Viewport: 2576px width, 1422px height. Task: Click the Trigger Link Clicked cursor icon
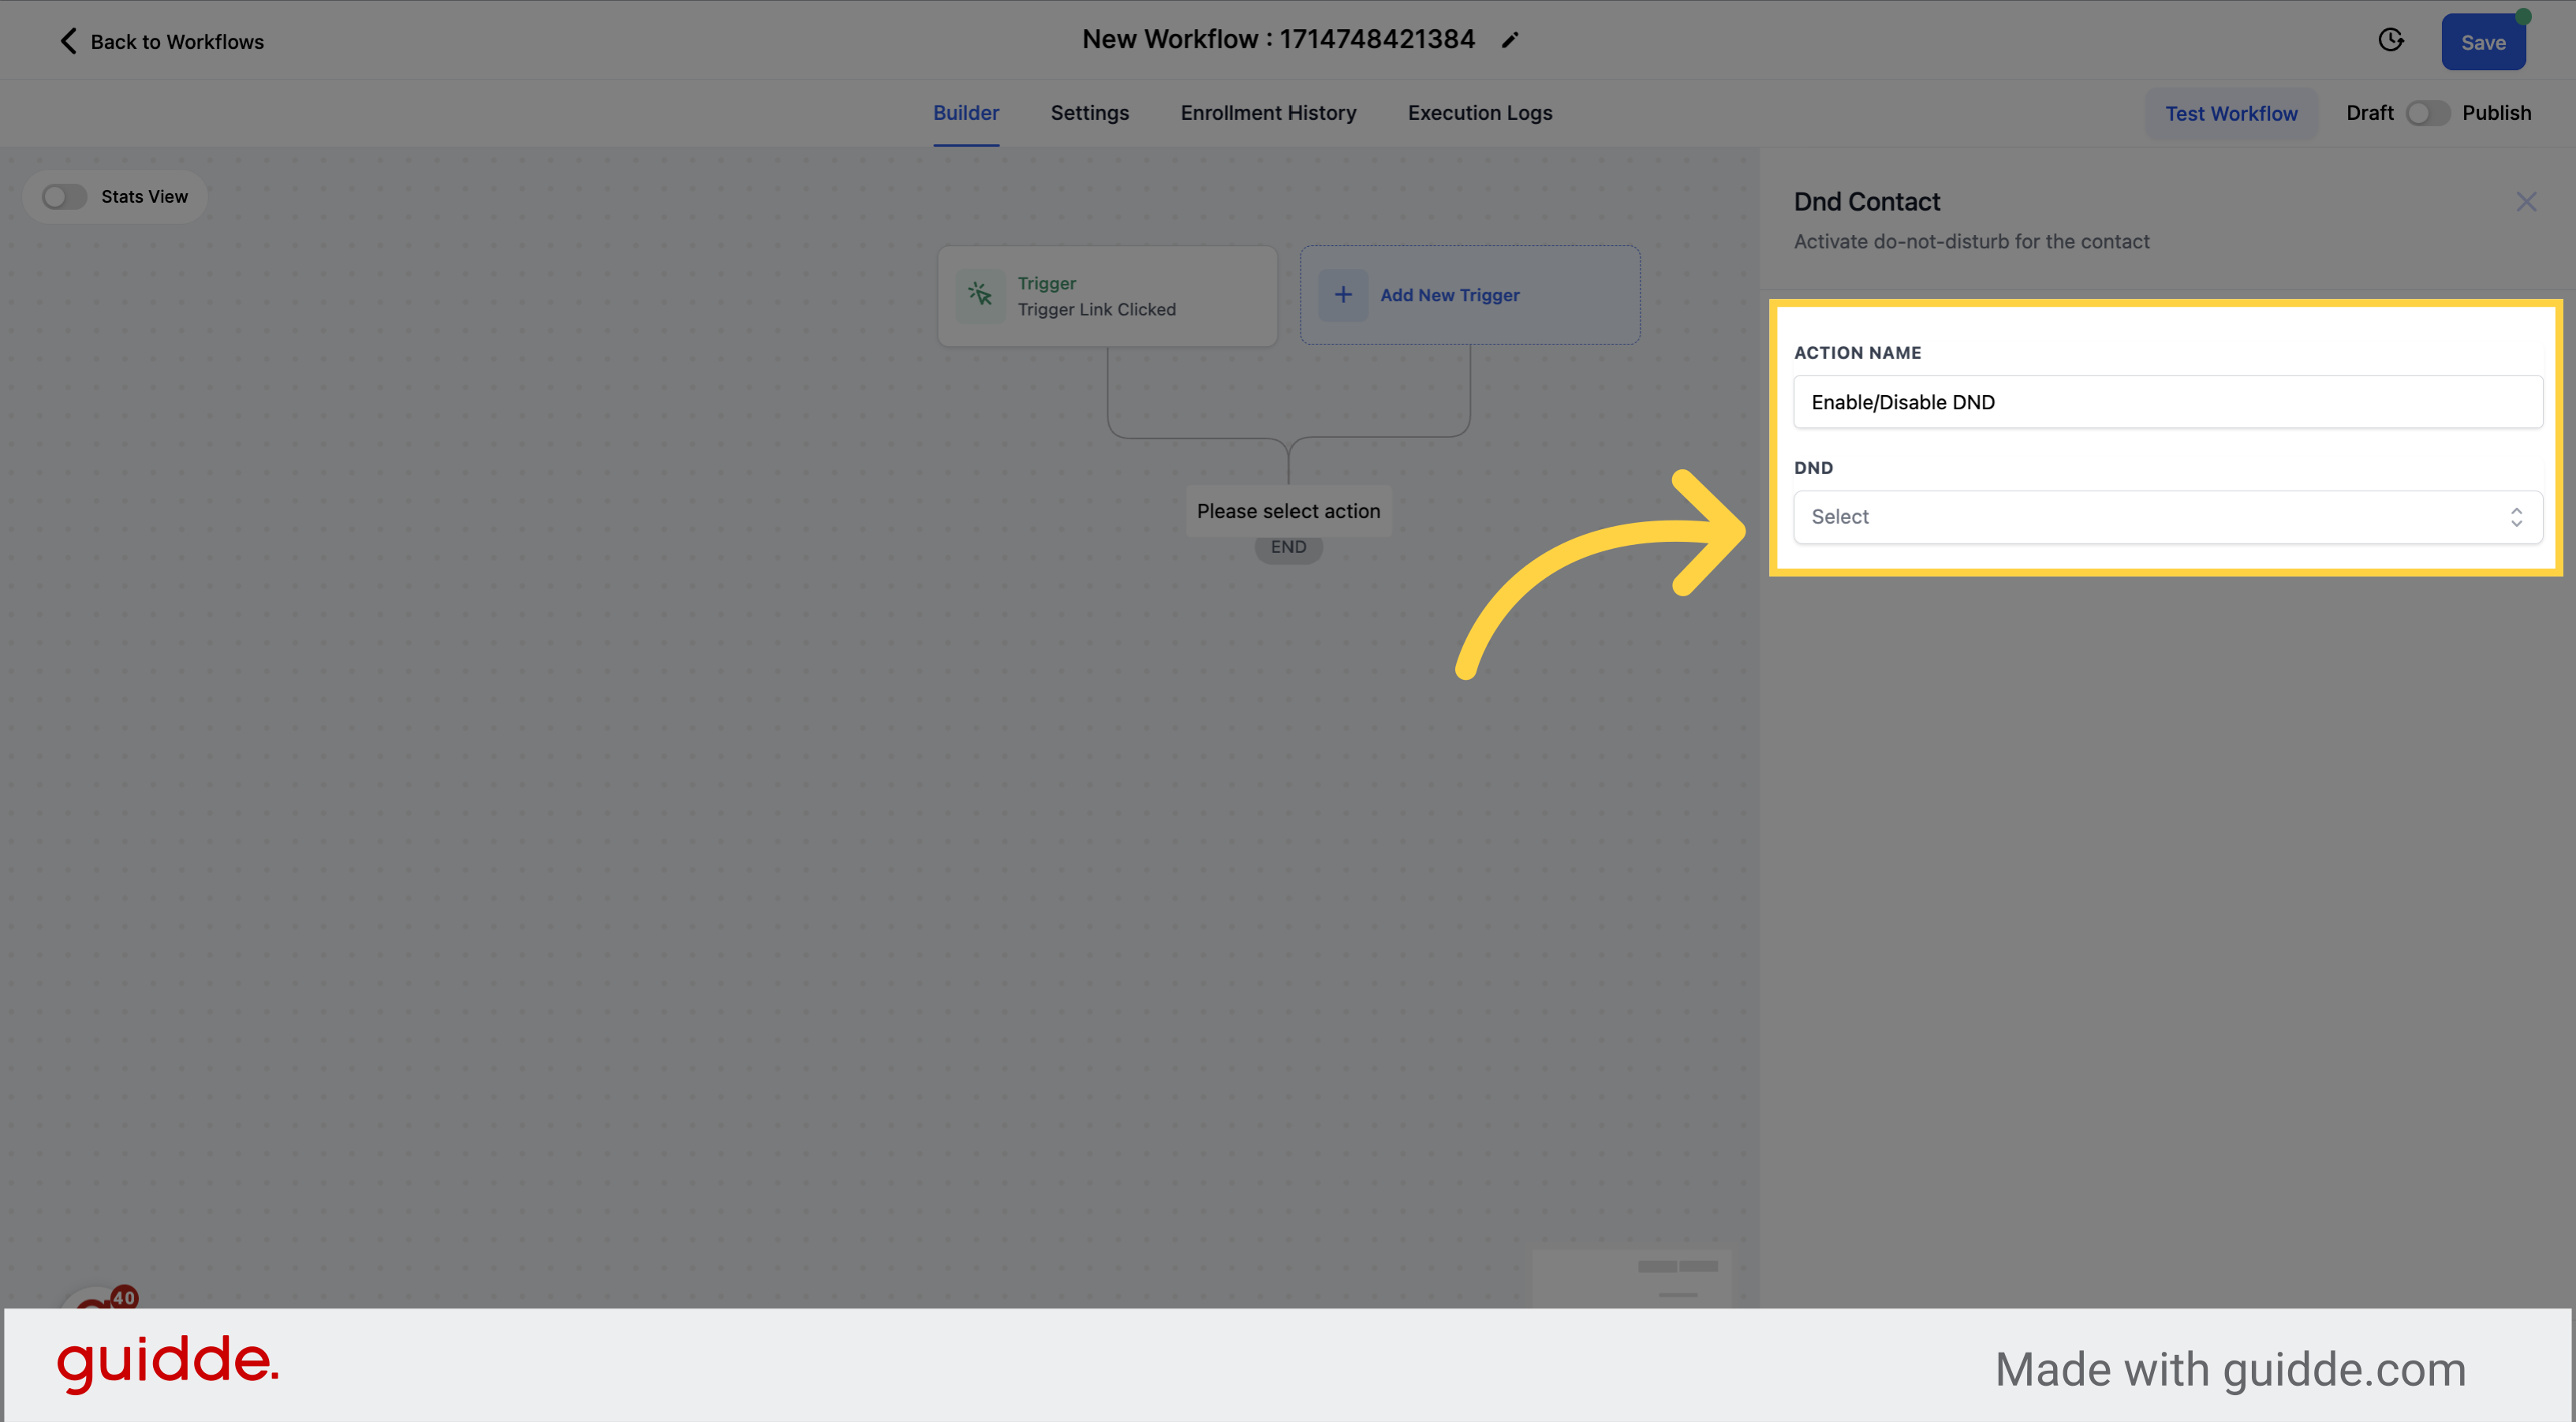click(x=980, y=295)
